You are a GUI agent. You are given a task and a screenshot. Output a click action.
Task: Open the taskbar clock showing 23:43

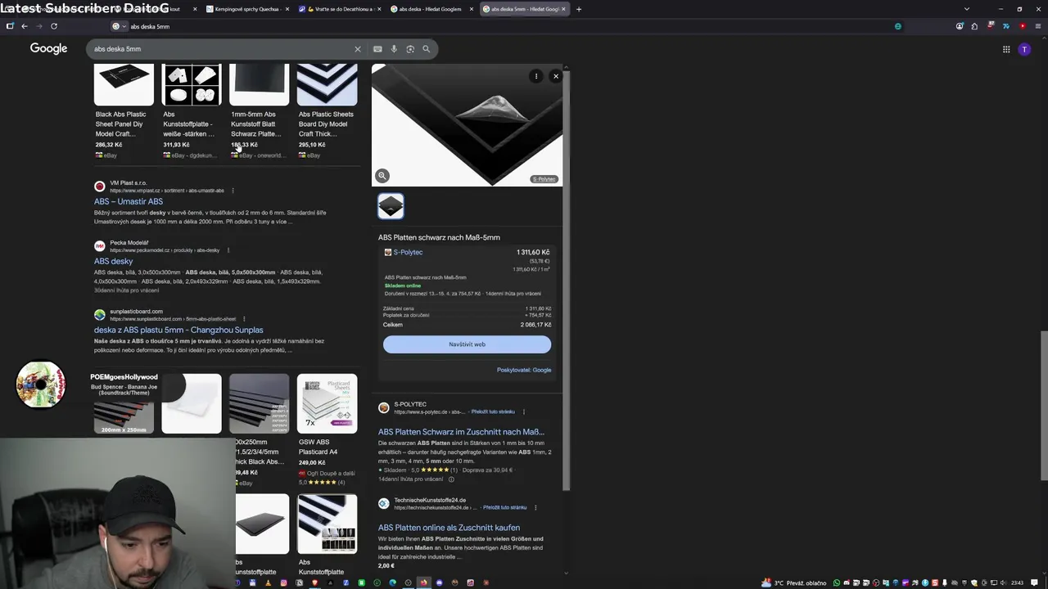pos(1017,582)
